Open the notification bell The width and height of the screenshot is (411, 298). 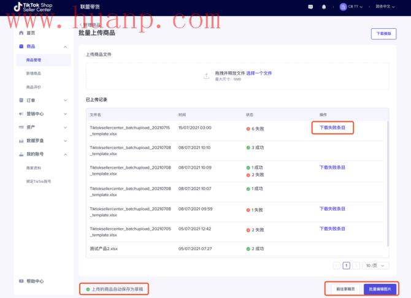[x=324, y=7]
